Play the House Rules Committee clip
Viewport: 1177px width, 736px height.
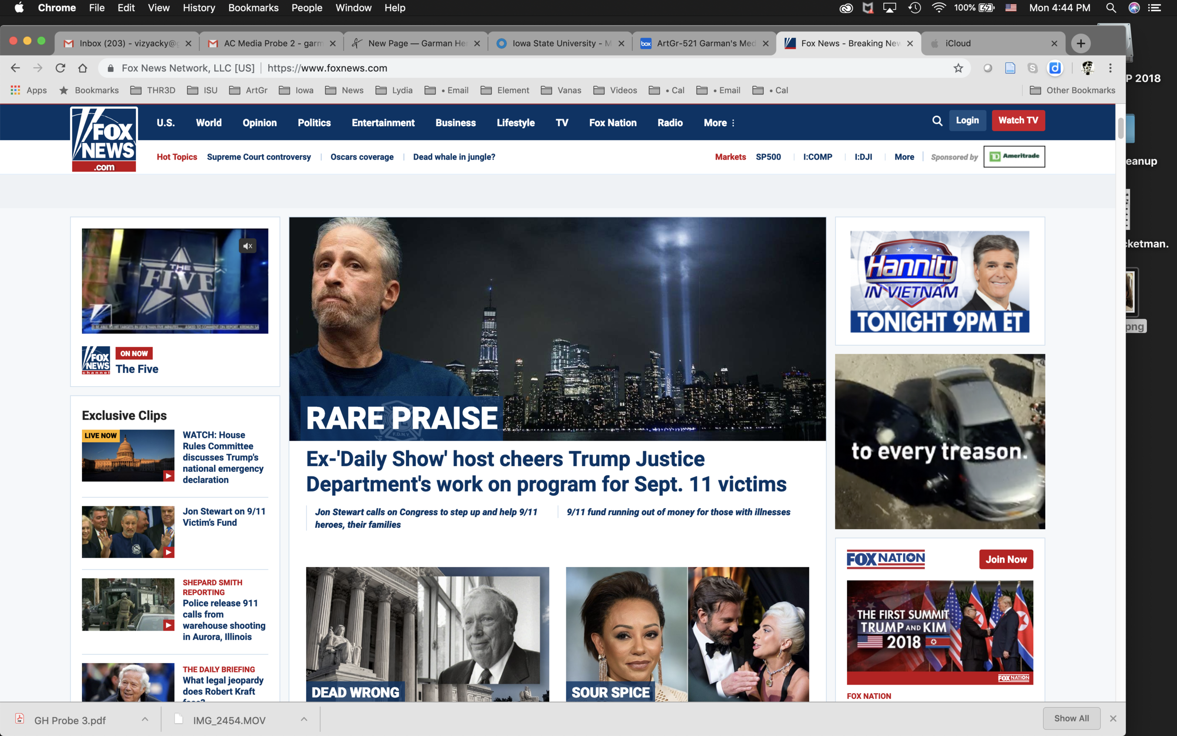pyautogui.click(x=128, y=456)
